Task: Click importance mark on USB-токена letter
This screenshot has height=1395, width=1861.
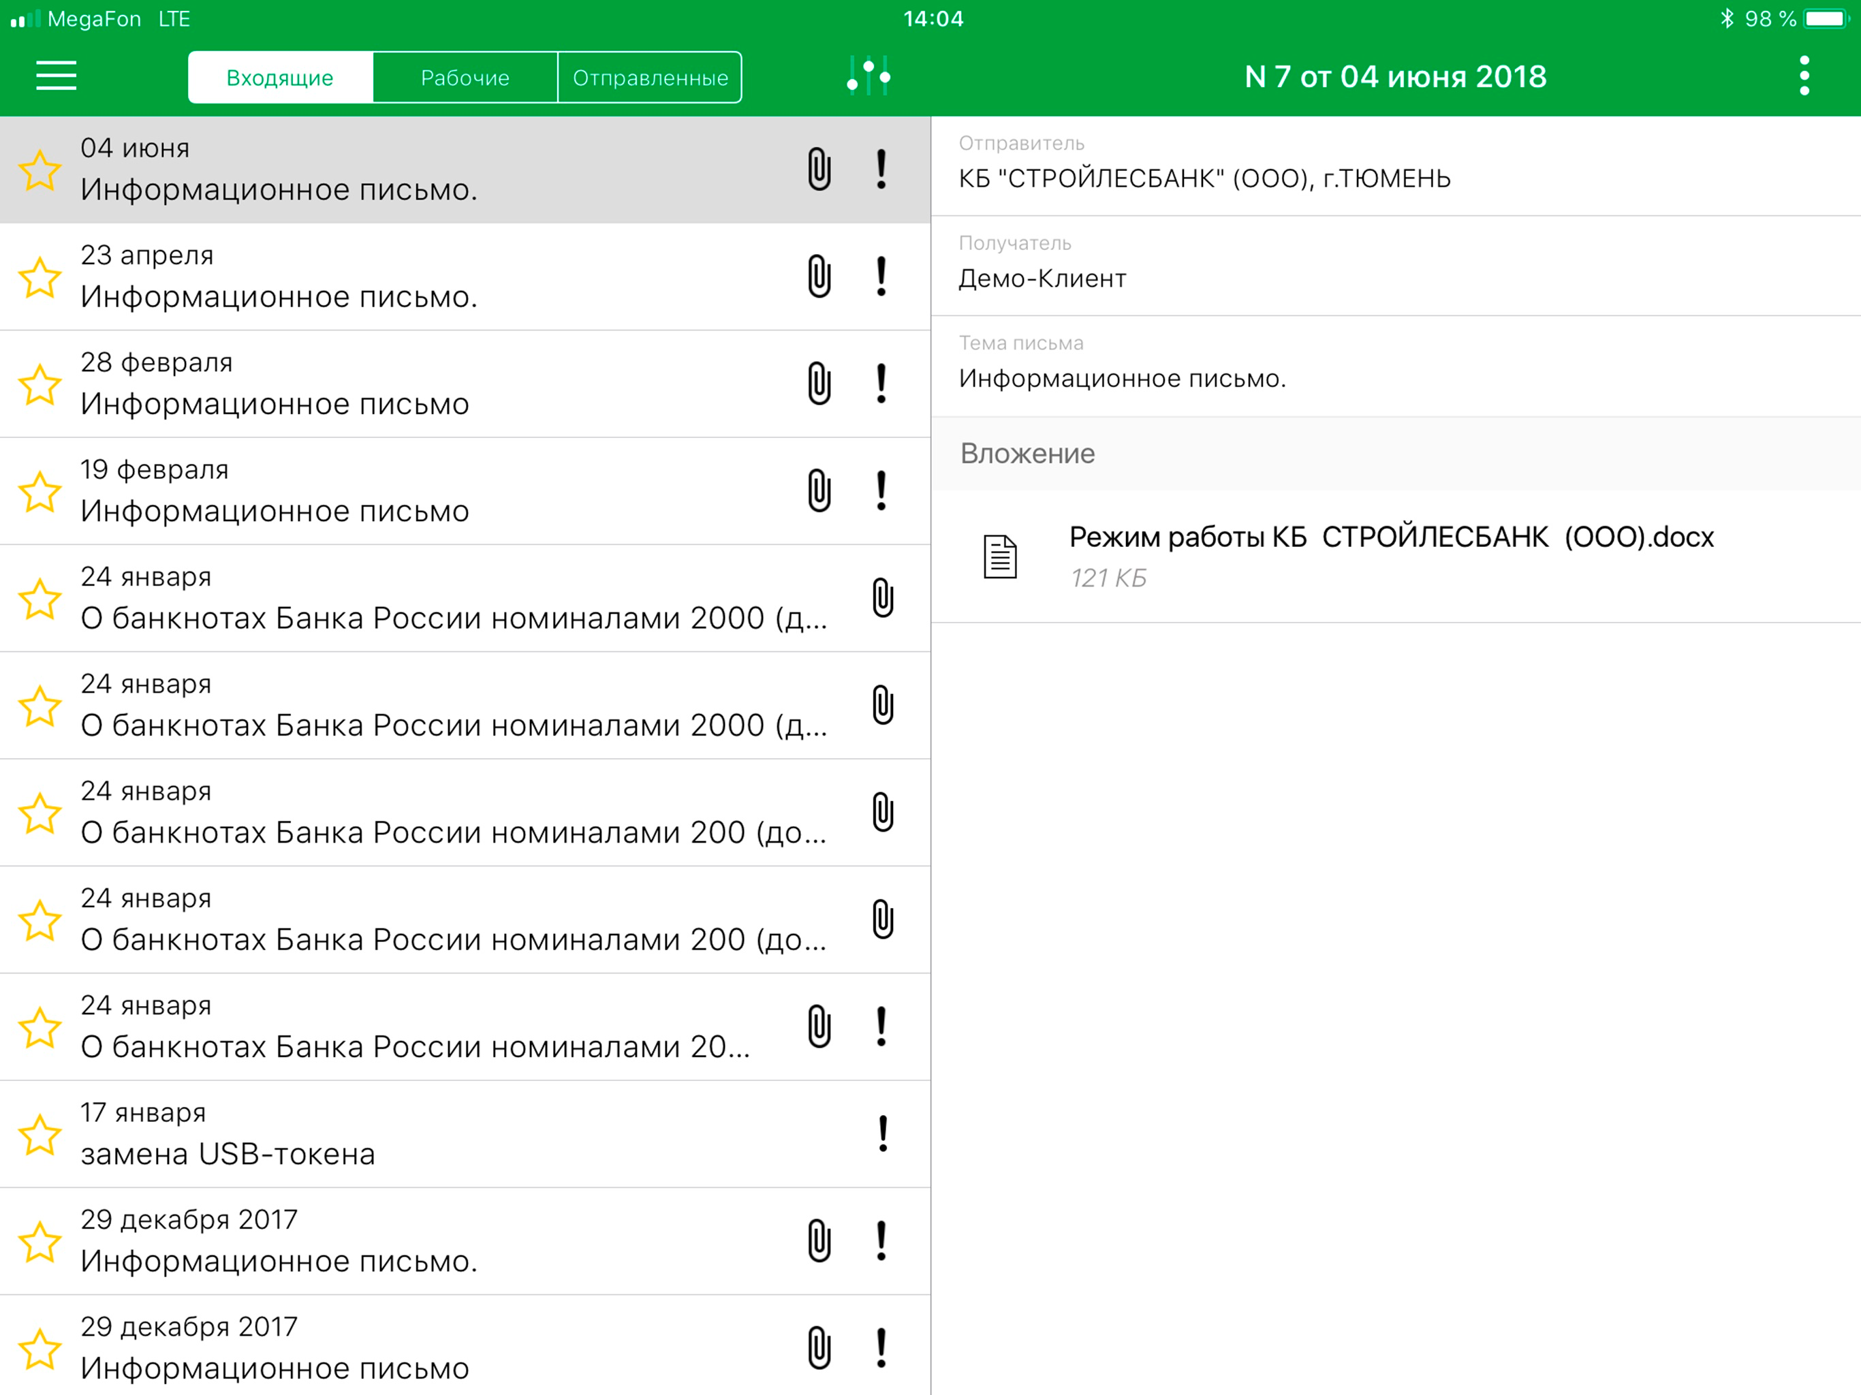Action: (x=883, y=1133)
